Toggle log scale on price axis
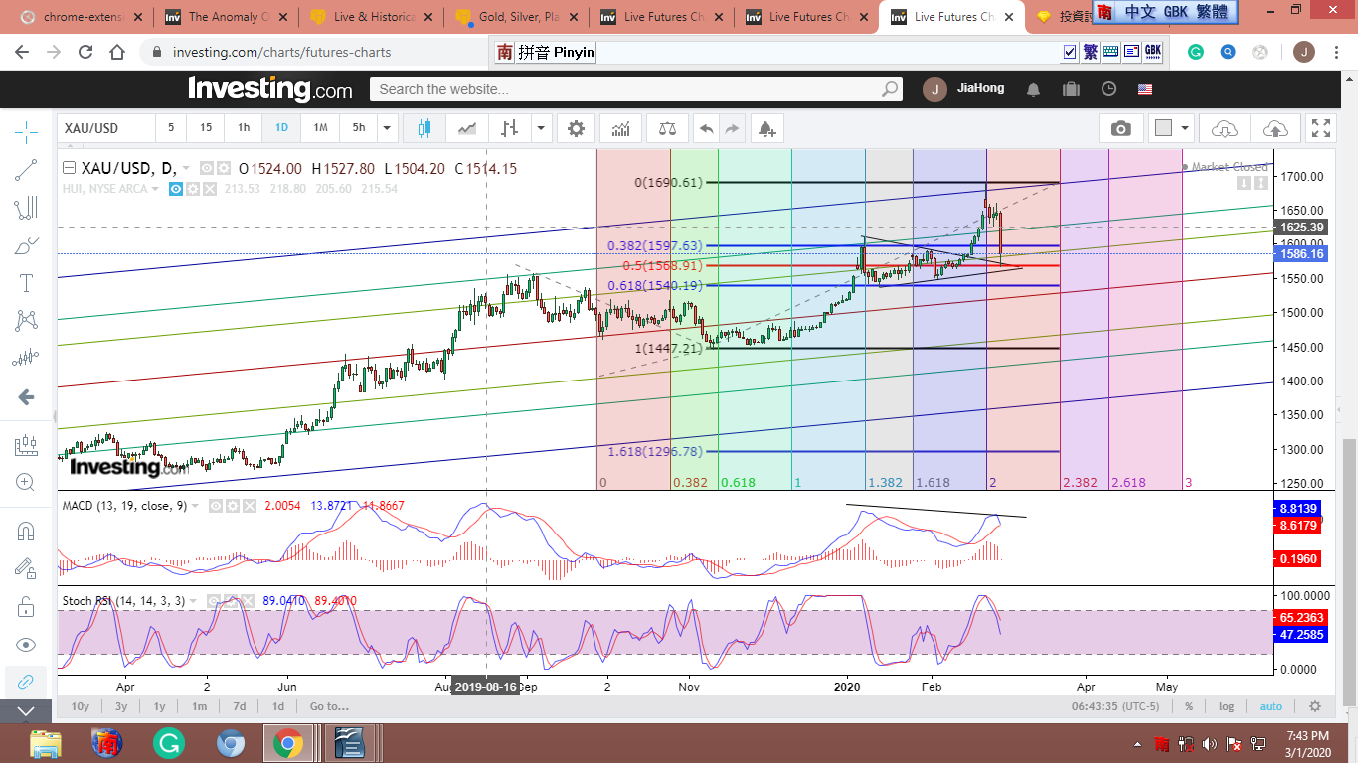 click(x=1226, y=706)
